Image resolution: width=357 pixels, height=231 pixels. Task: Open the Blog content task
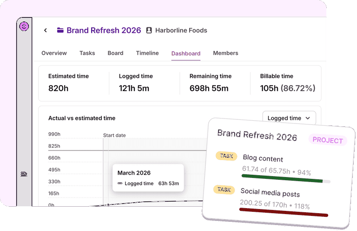click(x=263, y=158)
